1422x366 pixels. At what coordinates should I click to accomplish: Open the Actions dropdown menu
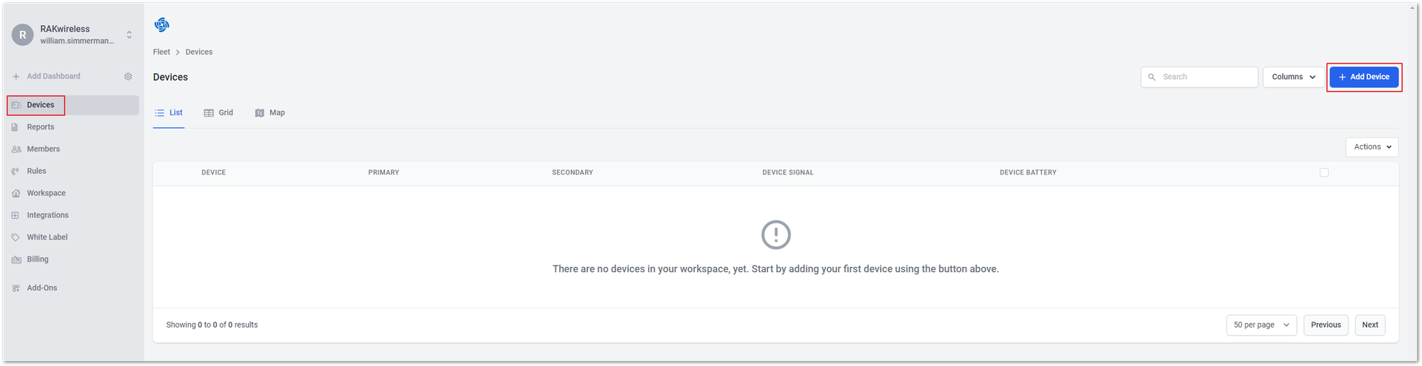pyautogui.click(x=1372, y=147)
